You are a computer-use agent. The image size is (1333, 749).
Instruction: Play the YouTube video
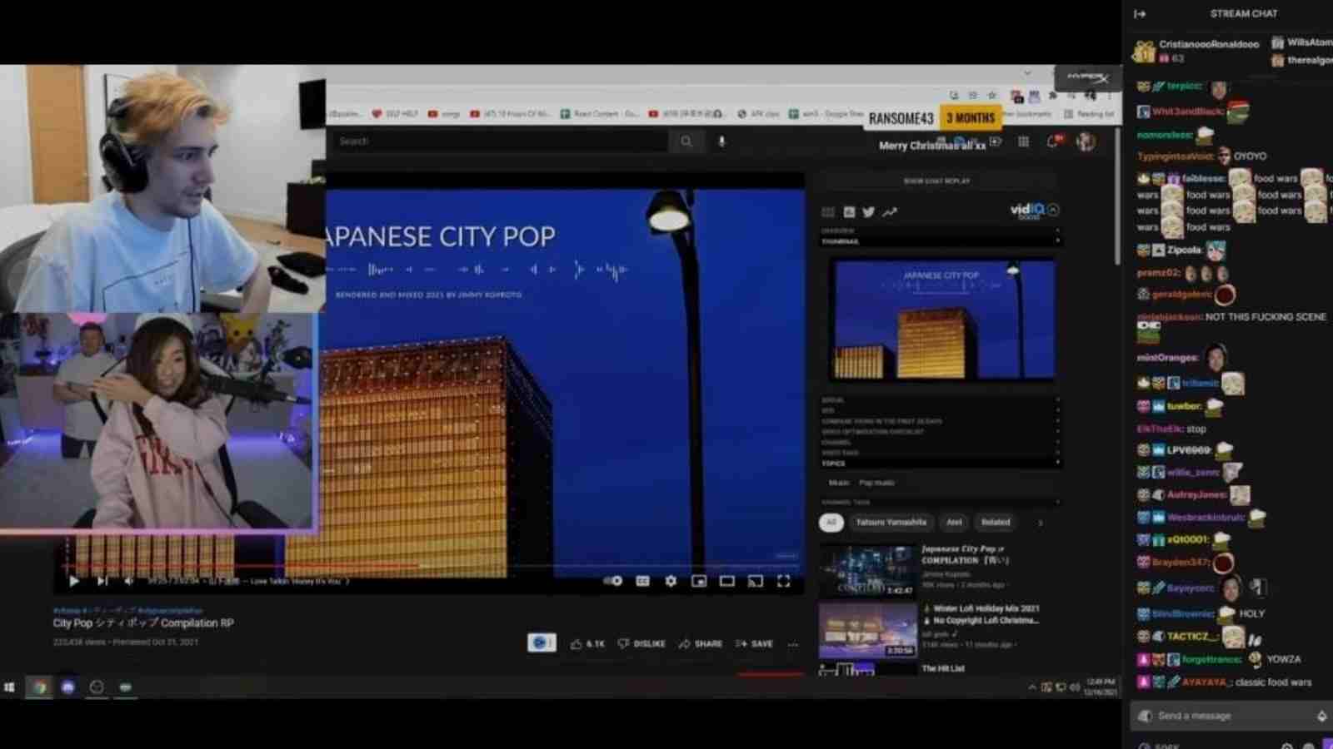[73, 581]
